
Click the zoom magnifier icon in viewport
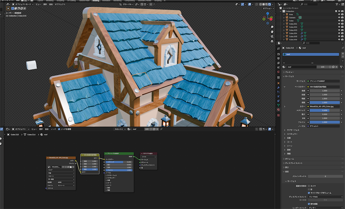point(272,27)
